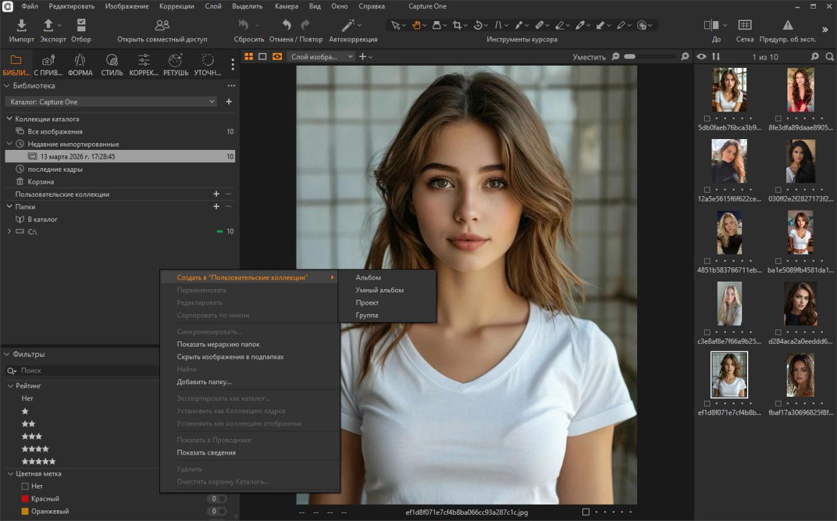This screenshot has width=837, height=521.
Task: Open the Автокоррекция magic wand tool
Action: tap(349, 26)
